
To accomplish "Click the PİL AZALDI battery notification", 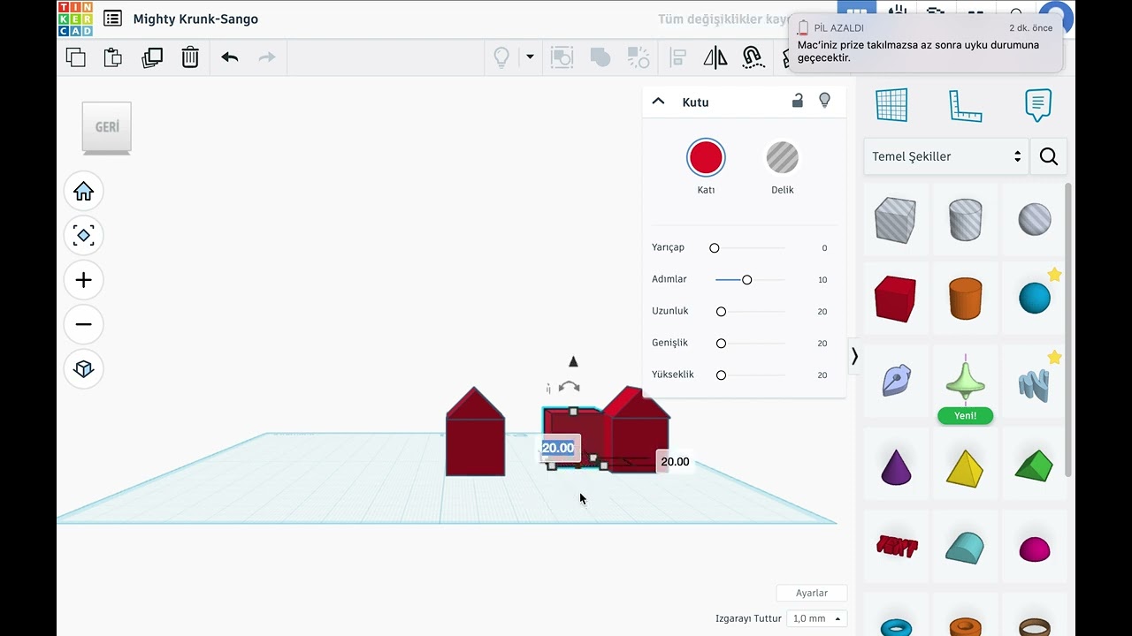I will pos(924,43).
